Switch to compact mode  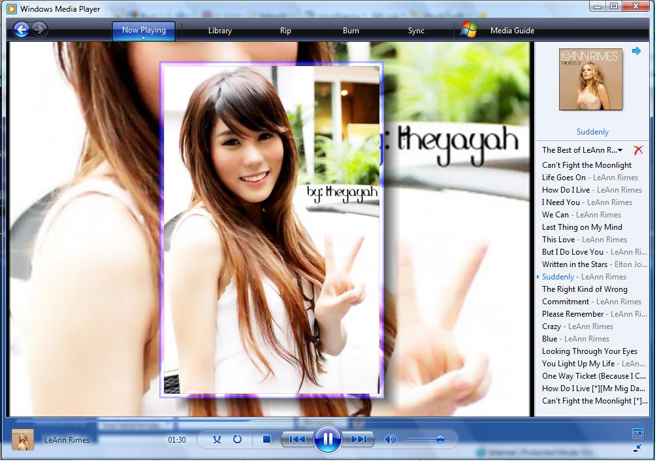637,448
